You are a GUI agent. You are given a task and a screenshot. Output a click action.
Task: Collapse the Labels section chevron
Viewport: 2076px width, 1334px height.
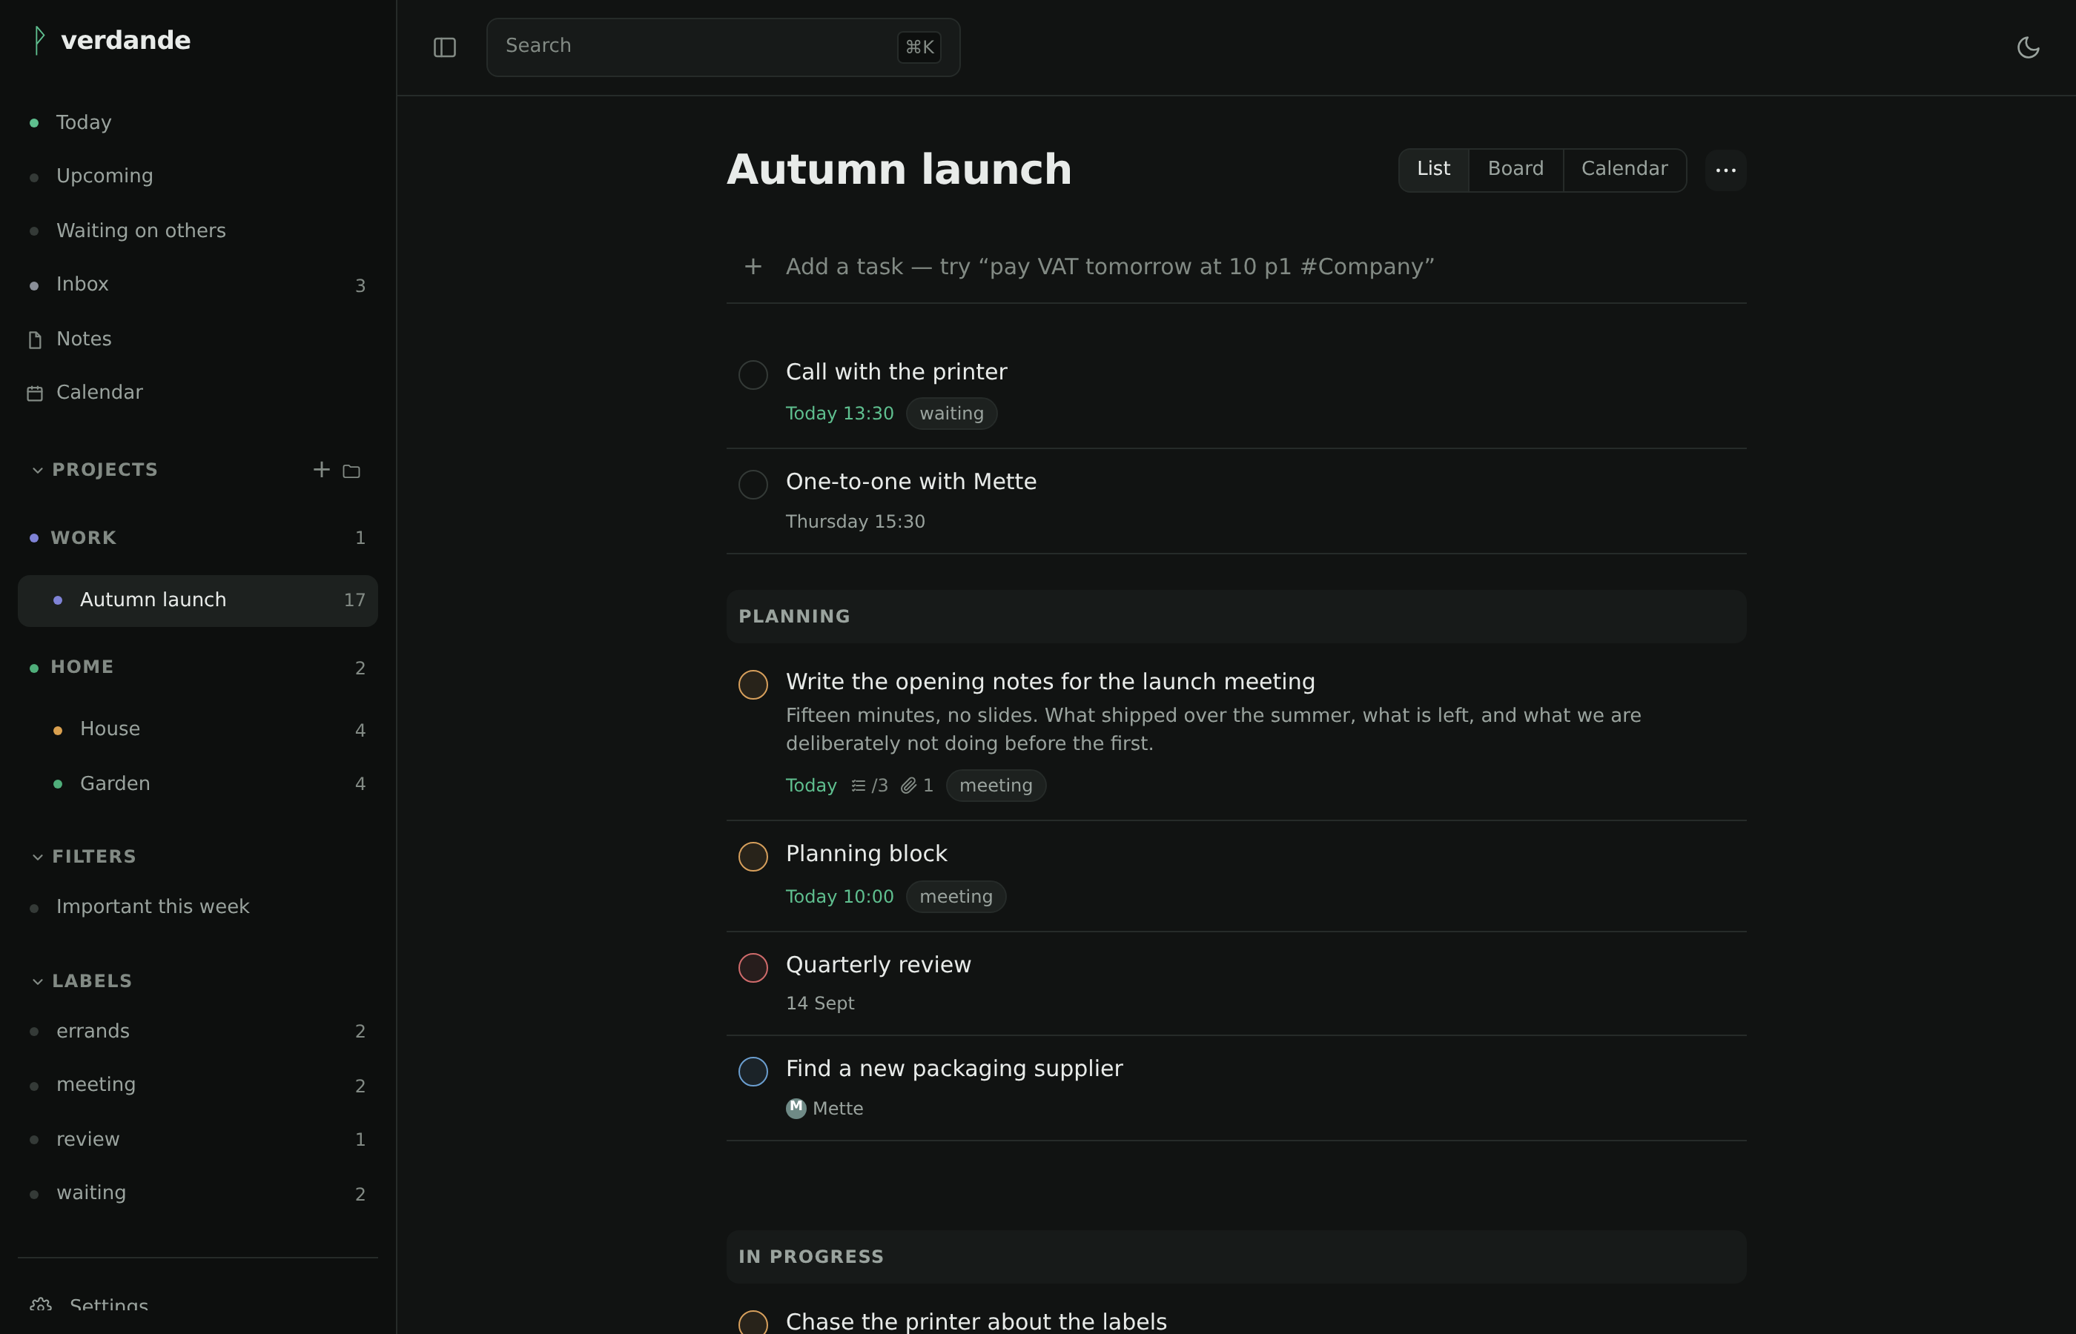click(37, 981)
